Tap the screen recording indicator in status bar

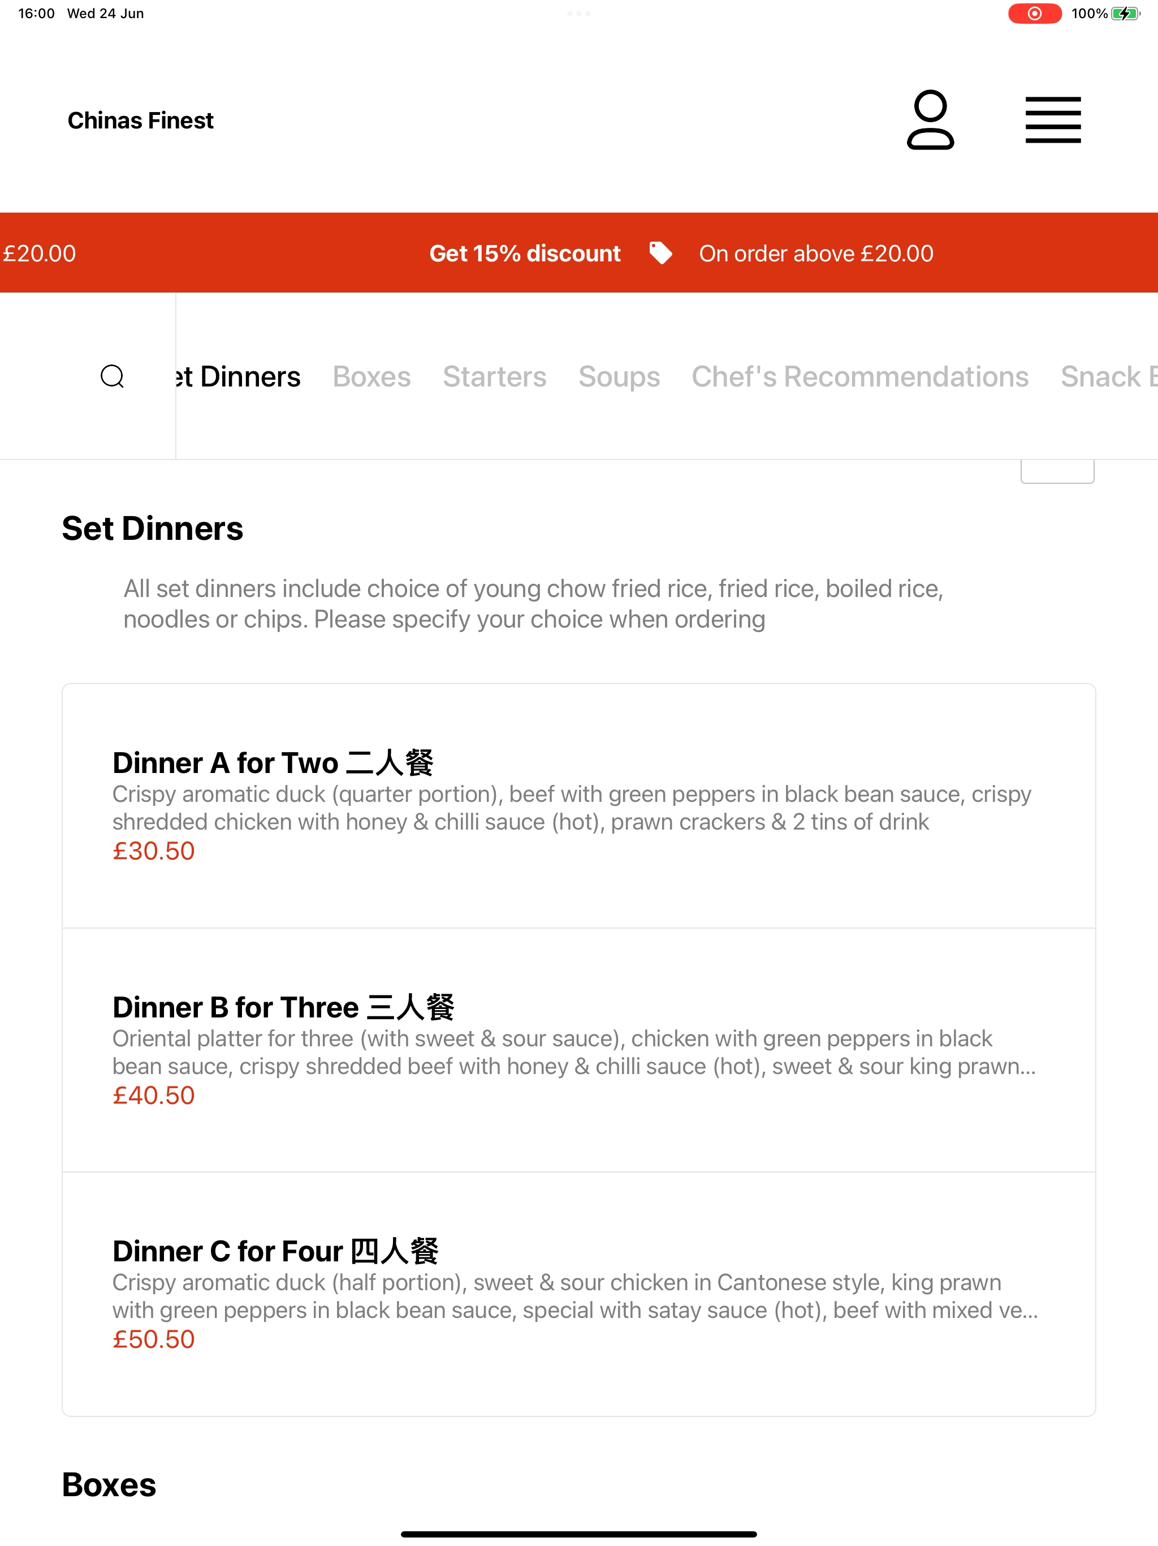(x=1034, y=13)
